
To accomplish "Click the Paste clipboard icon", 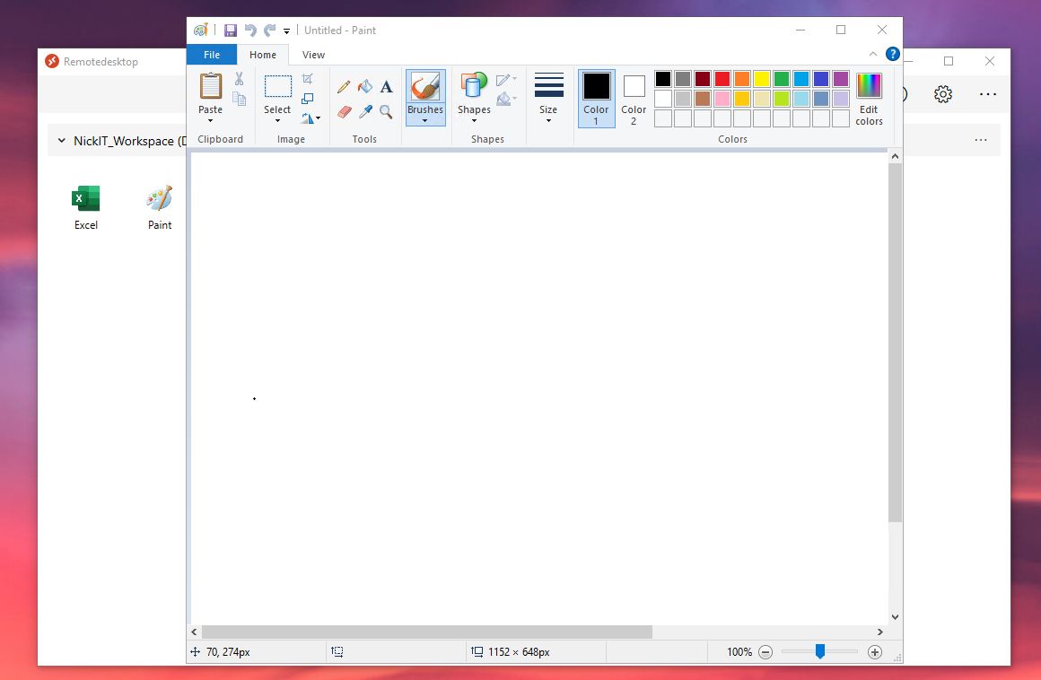I will pos(211,86).
